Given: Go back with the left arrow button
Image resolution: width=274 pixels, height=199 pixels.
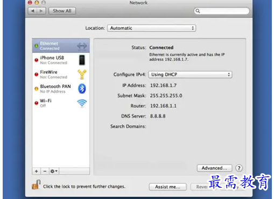Looking at the screenshot, I should (x=33, y=11).
